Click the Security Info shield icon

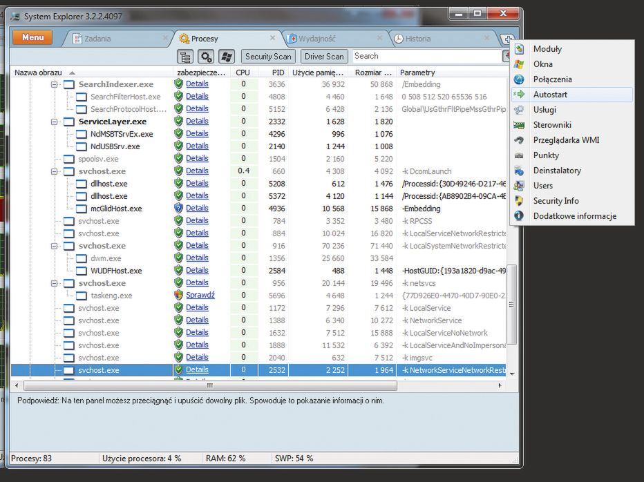click(519, 201)
